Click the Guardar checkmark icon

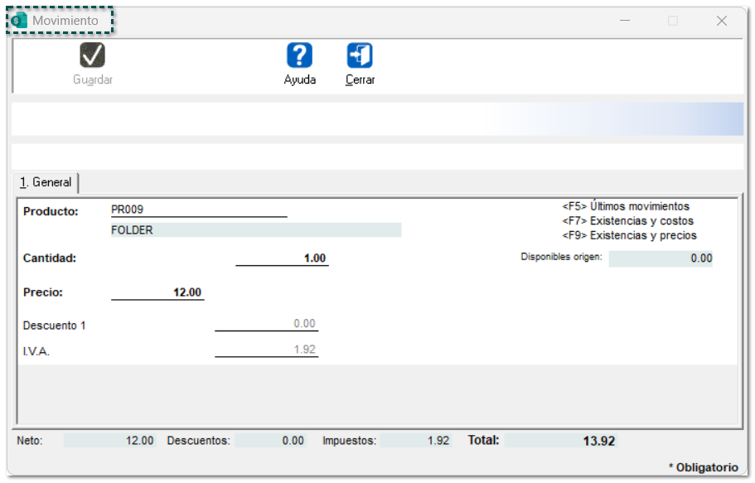click(x=92, y=56)
